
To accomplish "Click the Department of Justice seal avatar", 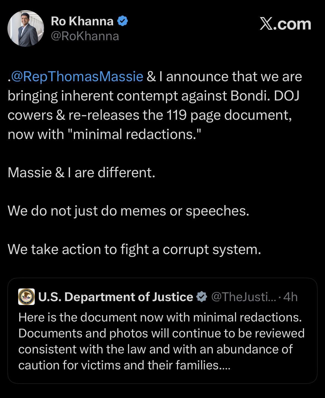I will click(x=26, y=297).
